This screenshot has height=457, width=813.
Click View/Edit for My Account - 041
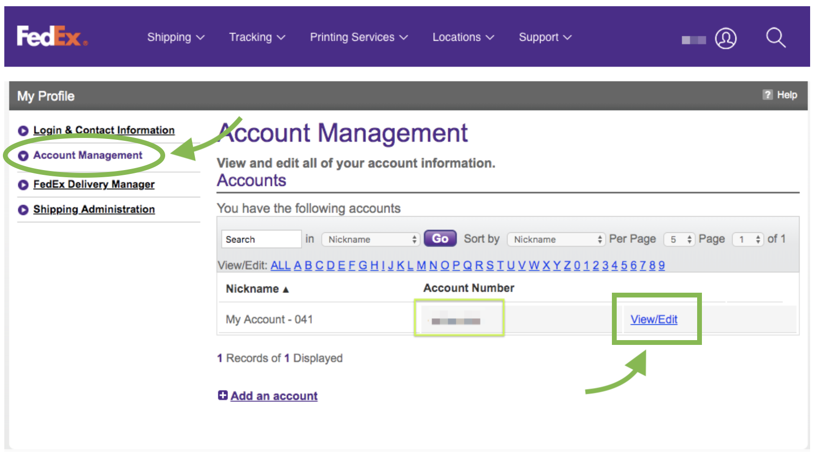[654, 319]
